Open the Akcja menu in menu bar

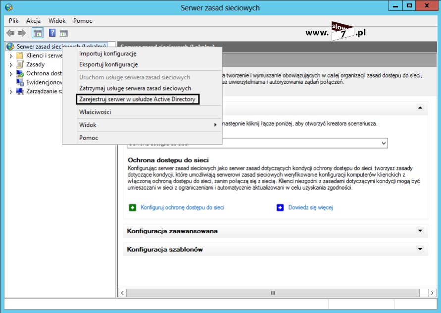pos(34,21)
